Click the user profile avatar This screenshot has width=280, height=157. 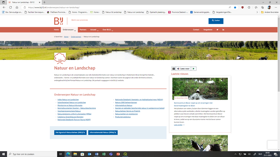(x=269, y=8)
